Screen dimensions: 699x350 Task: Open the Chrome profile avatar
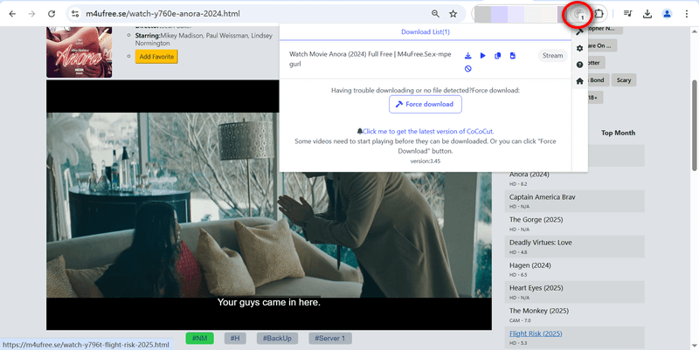[667, 14]
